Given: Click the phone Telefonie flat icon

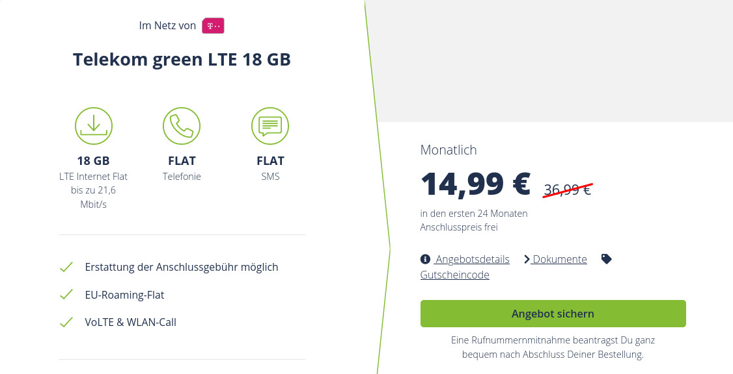Looking at the screenshot, I should tap(182, 126).
